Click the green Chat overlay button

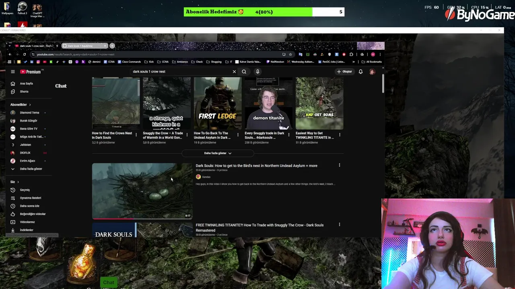[x=108, y=282]
